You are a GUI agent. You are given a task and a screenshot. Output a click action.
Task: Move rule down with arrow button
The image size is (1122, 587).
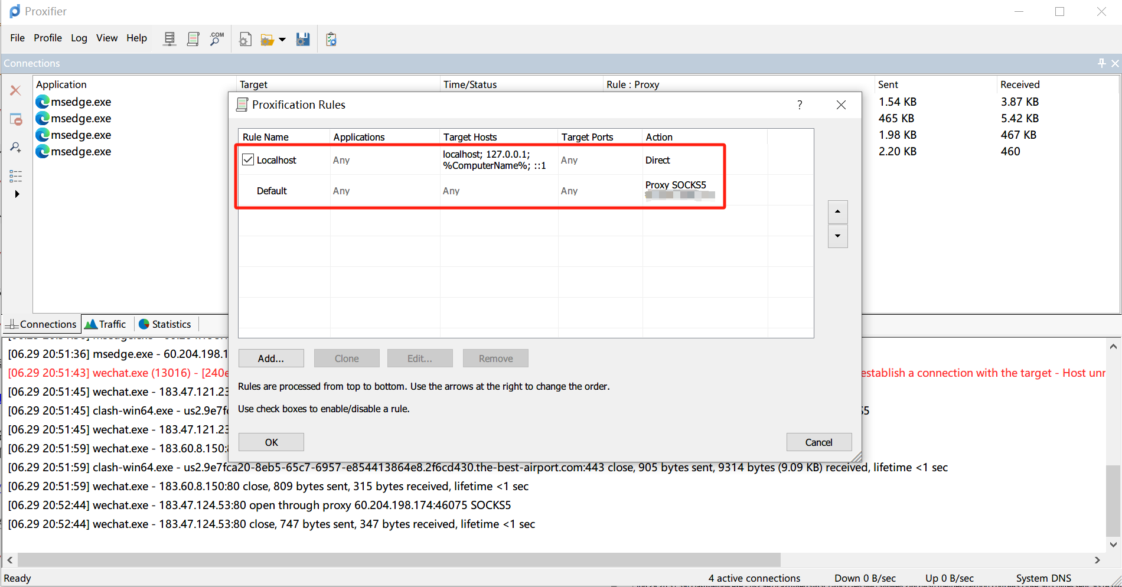[837, 236]
